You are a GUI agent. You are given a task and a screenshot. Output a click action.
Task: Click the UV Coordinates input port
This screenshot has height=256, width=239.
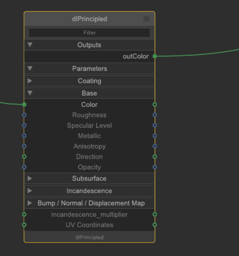point(24,225)
